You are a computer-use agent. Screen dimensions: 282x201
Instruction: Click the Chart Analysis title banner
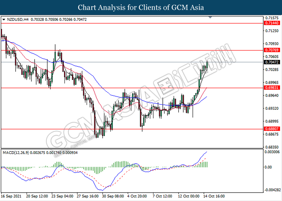click(141, 8)
